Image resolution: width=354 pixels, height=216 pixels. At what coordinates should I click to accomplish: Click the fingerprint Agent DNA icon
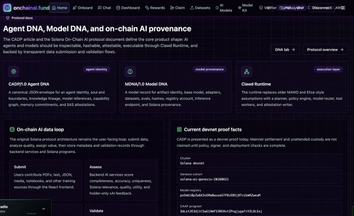pyautogui.click(x=14, y=72)
